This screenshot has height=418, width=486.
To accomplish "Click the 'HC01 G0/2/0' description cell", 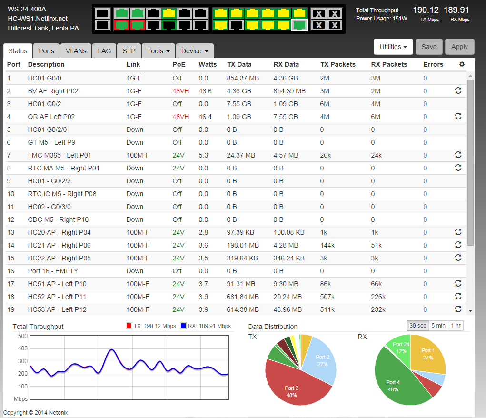I will click(x=48, y=129).
